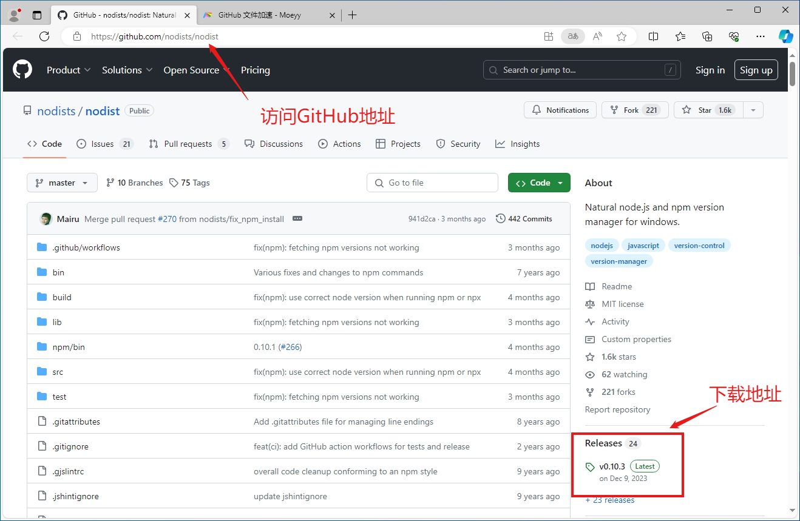Open the translate page icon
The height and width of the screenshot is (521, 800).
tap(573, 36)
